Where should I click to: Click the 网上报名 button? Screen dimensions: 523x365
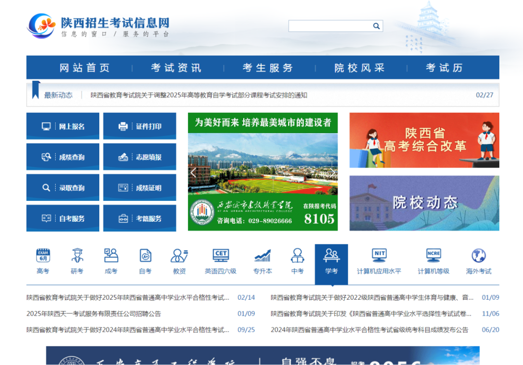pyautogui.click(x=62, y=126)
